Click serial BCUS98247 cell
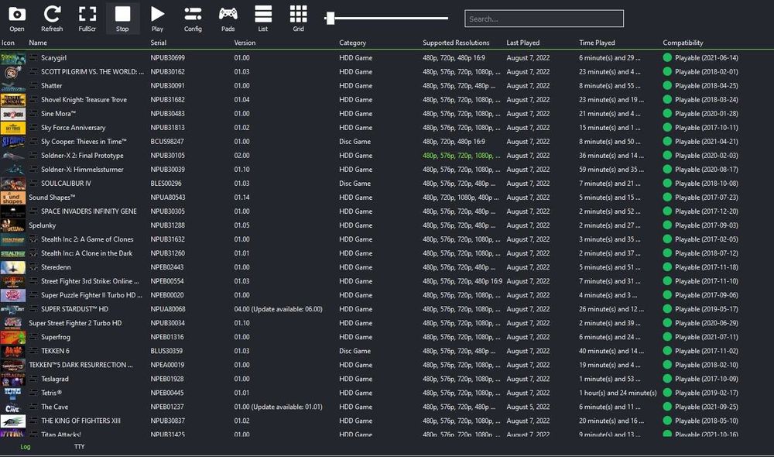The height and width of the screenshot is (457, 774). [167, 141]
